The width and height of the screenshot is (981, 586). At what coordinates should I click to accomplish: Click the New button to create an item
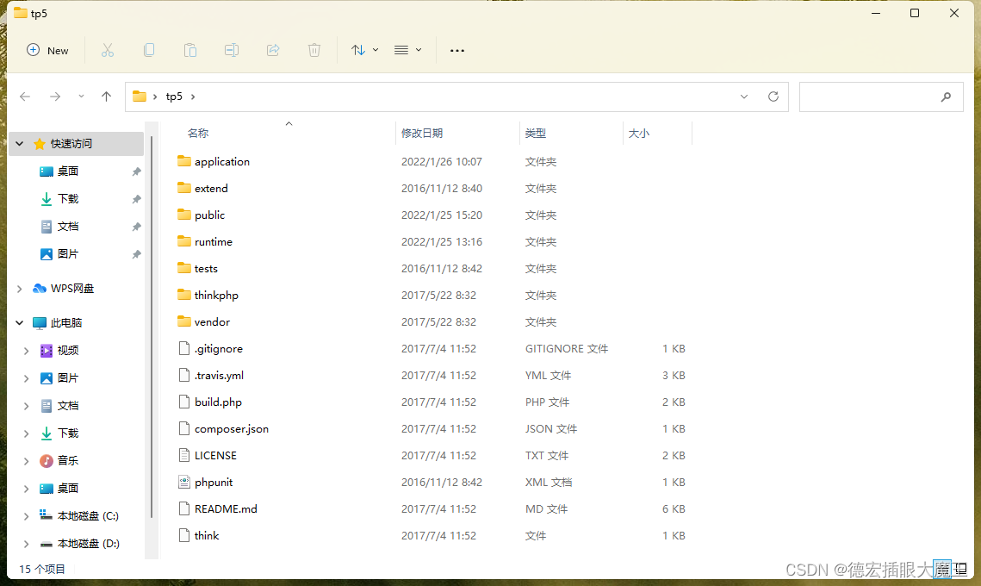coord(47,50)
